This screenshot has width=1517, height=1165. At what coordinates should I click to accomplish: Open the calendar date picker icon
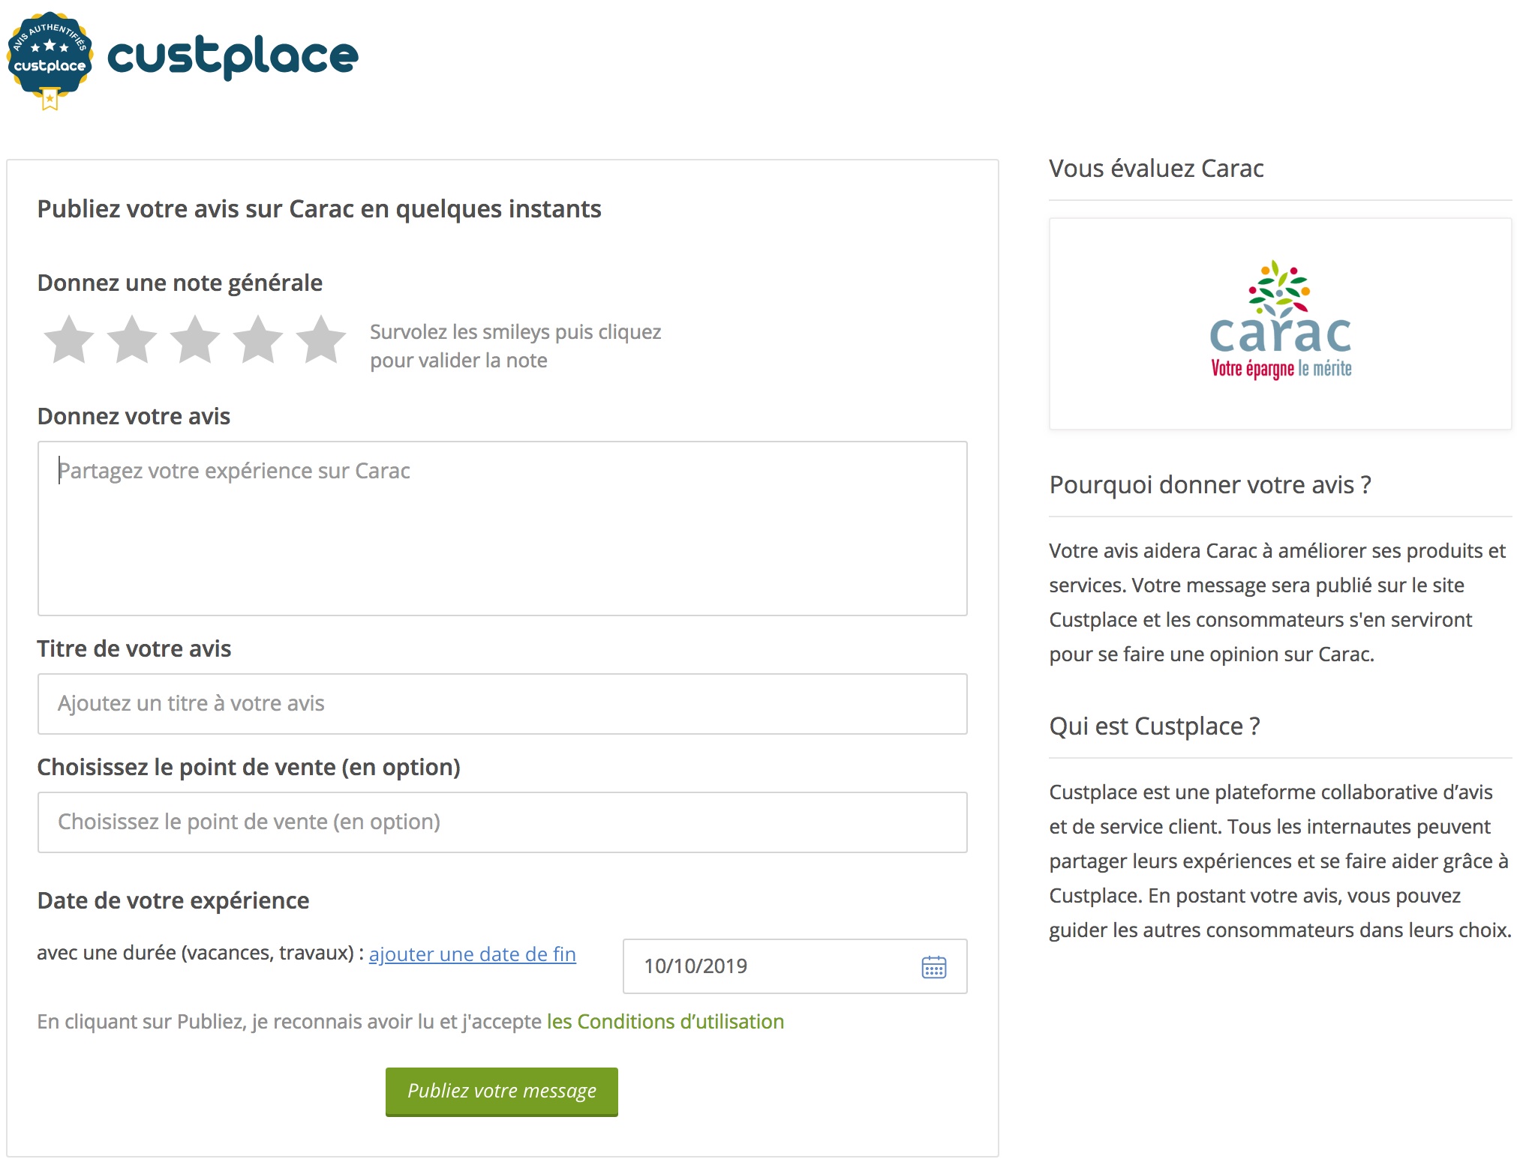click(x=933, y=967)
